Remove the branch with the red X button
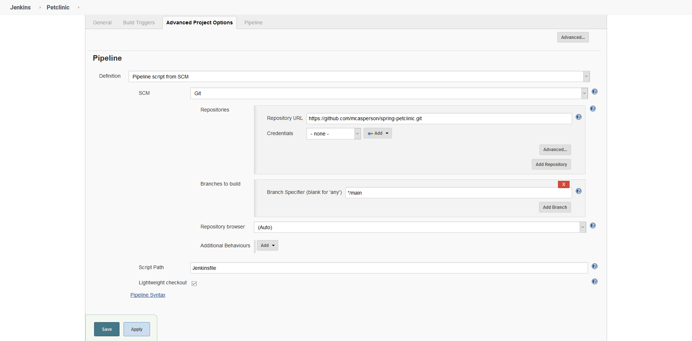Viewport: 692px width, 341px height. (563, 184)
